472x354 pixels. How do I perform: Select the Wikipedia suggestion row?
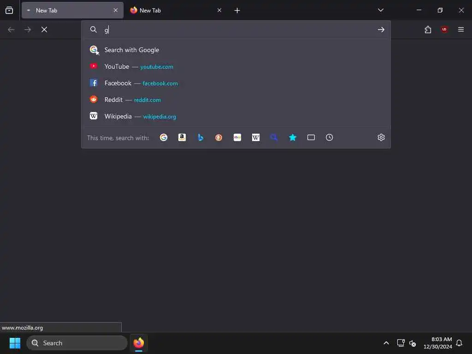click(x=236, y=116)
